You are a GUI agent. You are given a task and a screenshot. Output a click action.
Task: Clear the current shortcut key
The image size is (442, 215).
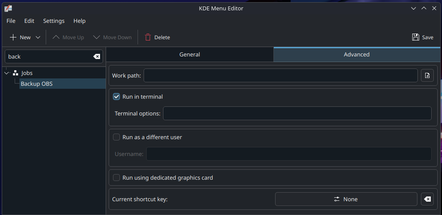427,199
